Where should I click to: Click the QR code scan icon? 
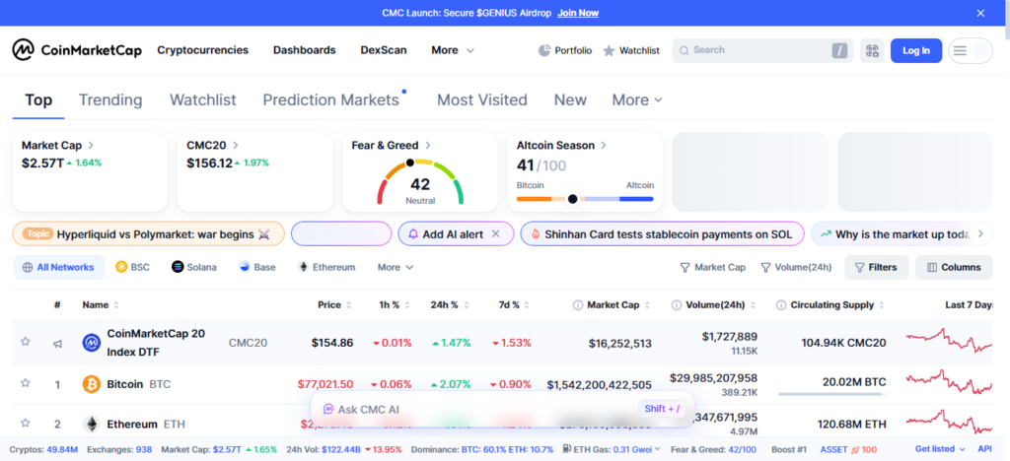point(872,51)
